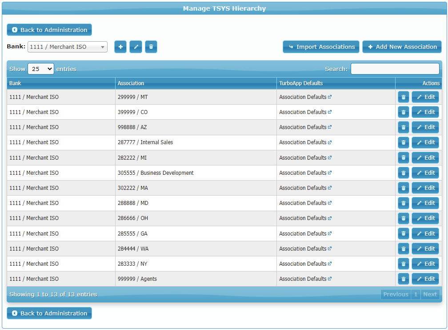Delete the 282222 / MI association

click(x=404, y=158)
